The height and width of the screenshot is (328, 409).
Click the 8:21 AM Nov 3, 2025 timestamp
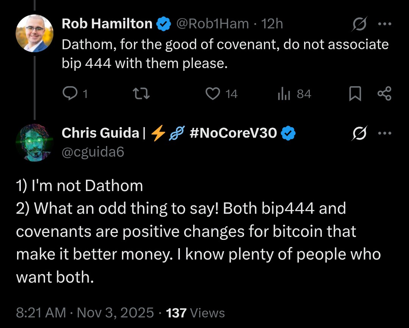tap(85, 313)
